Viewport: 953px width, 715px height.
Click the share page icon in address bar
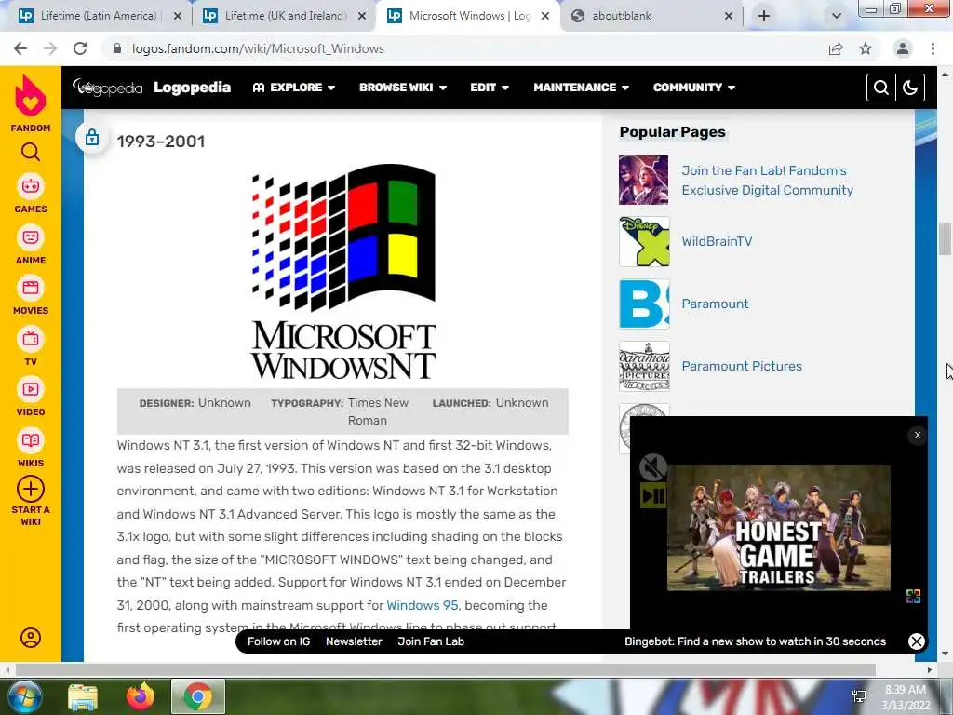[836, 48]
